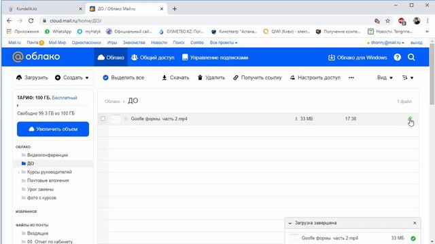Click Скачать in the toolbar
The height and width of the screenshot is (244, 435).
click(x=175, y=78)
